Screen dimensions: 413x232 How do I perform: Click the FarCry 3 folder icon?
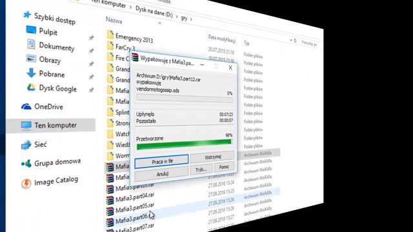(x=110, y=46)
